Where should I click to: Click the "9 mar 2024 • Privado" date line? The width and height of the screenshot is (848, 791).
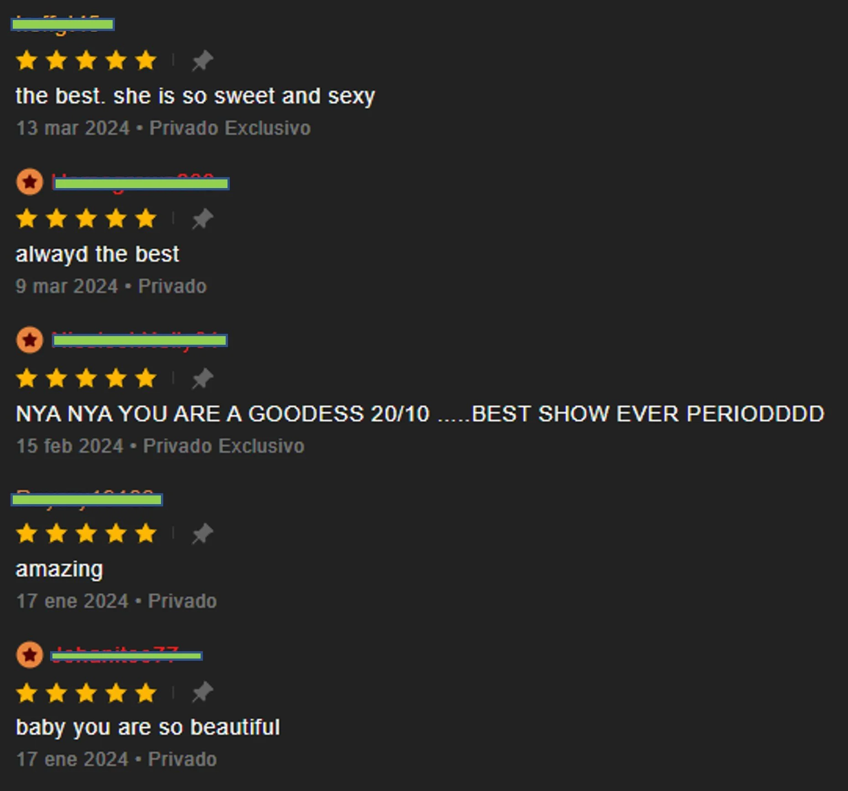click(111, 286)
